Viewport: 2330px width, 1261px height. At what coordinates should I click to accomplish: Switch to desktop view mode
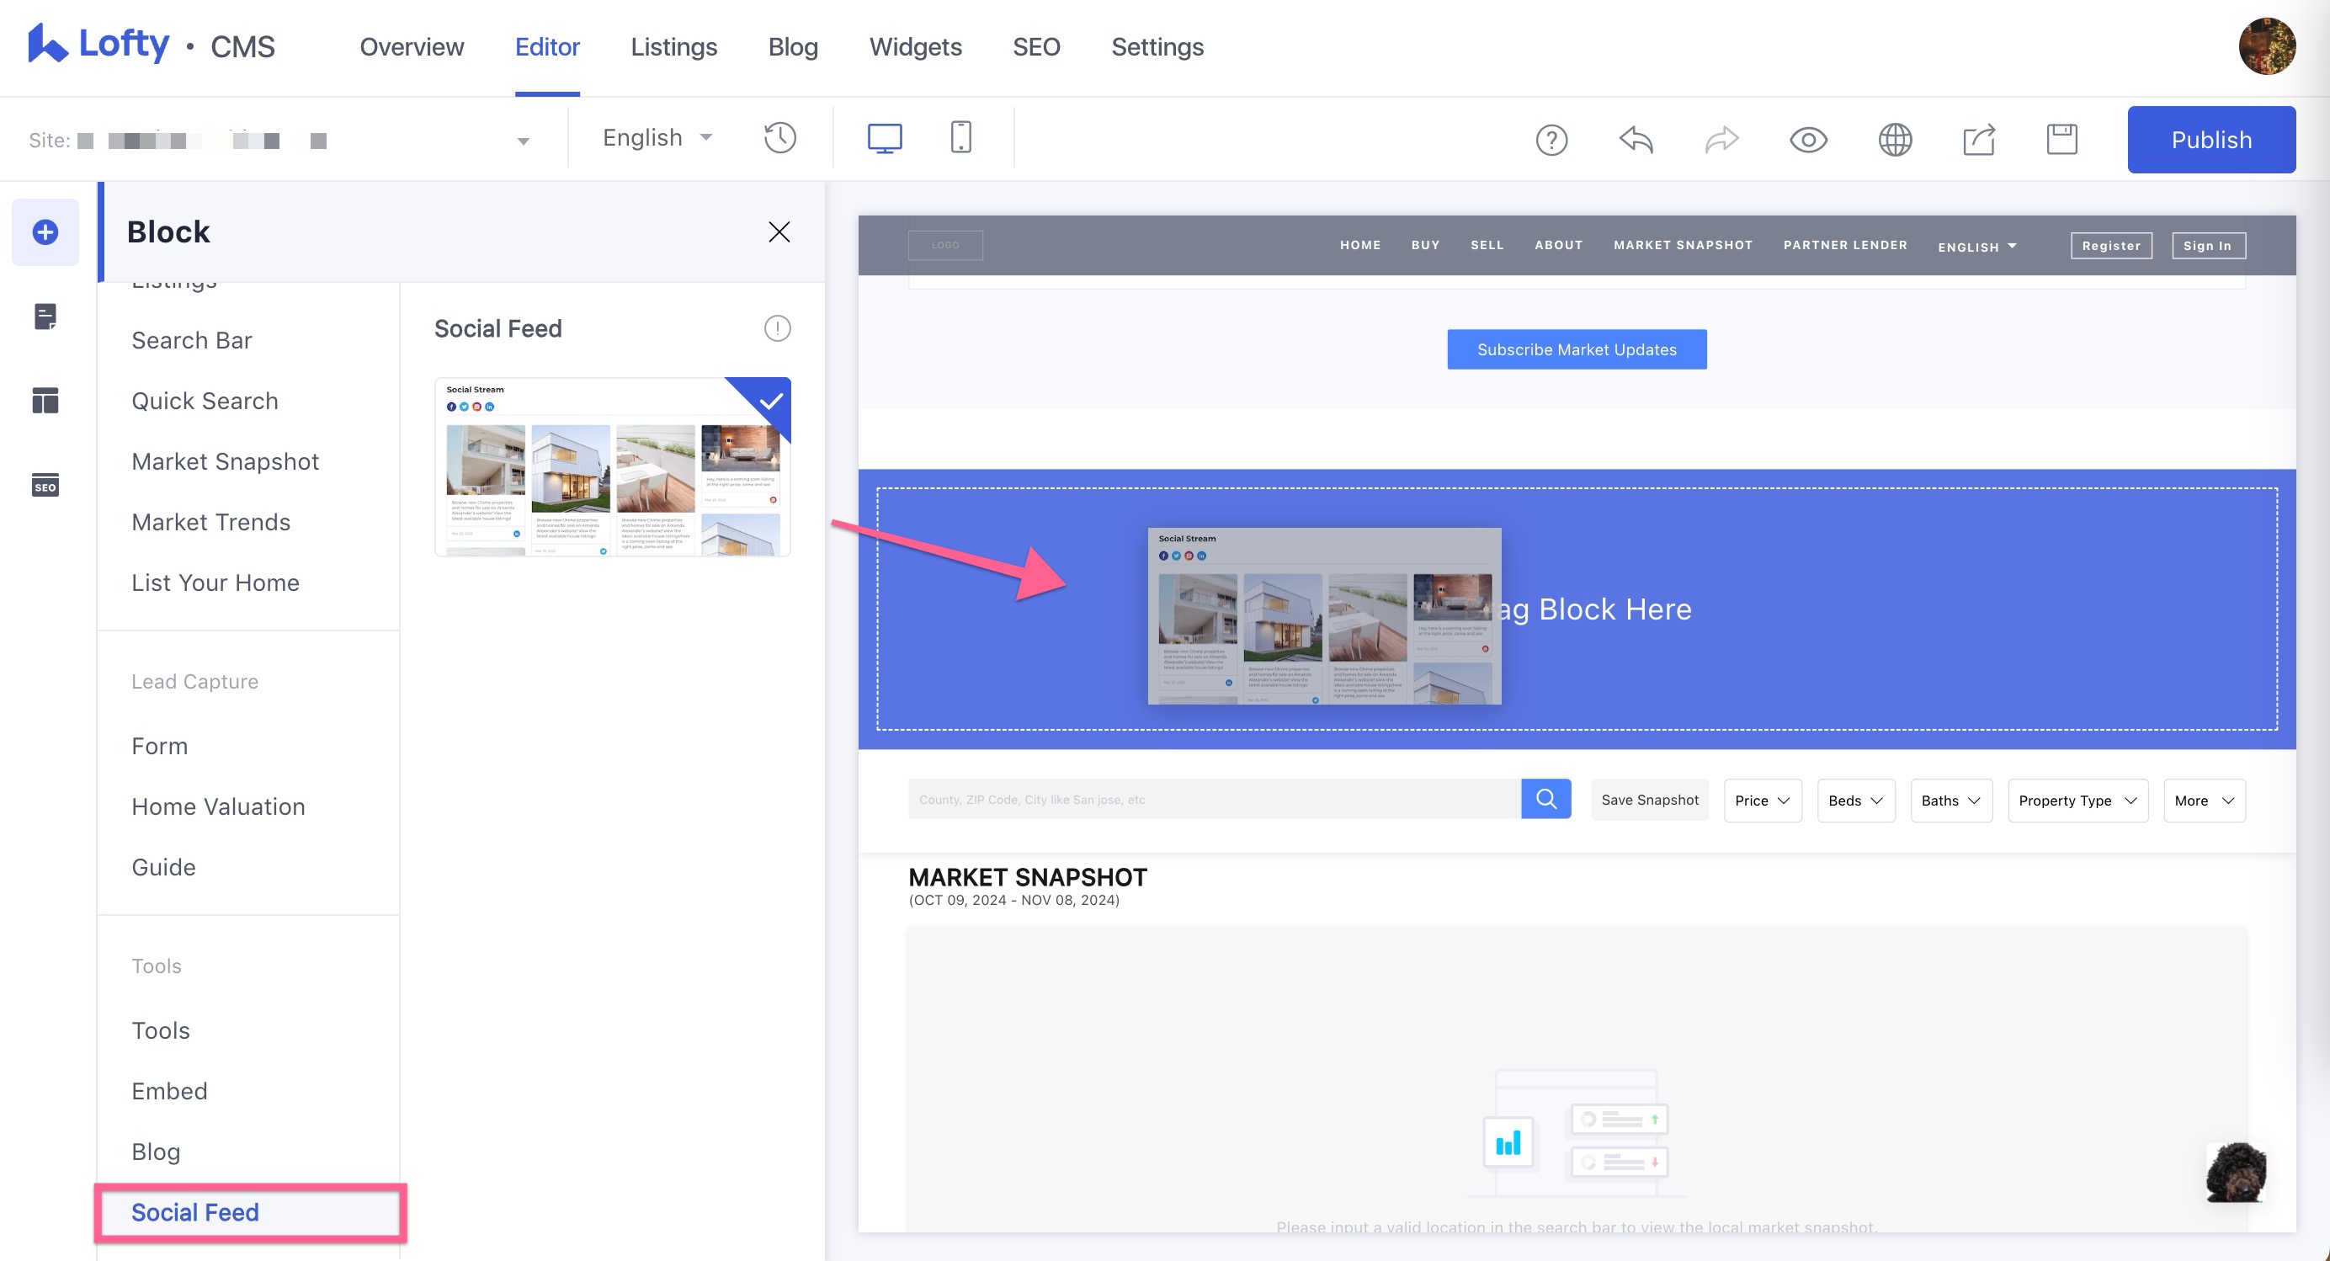coord(883,136)
